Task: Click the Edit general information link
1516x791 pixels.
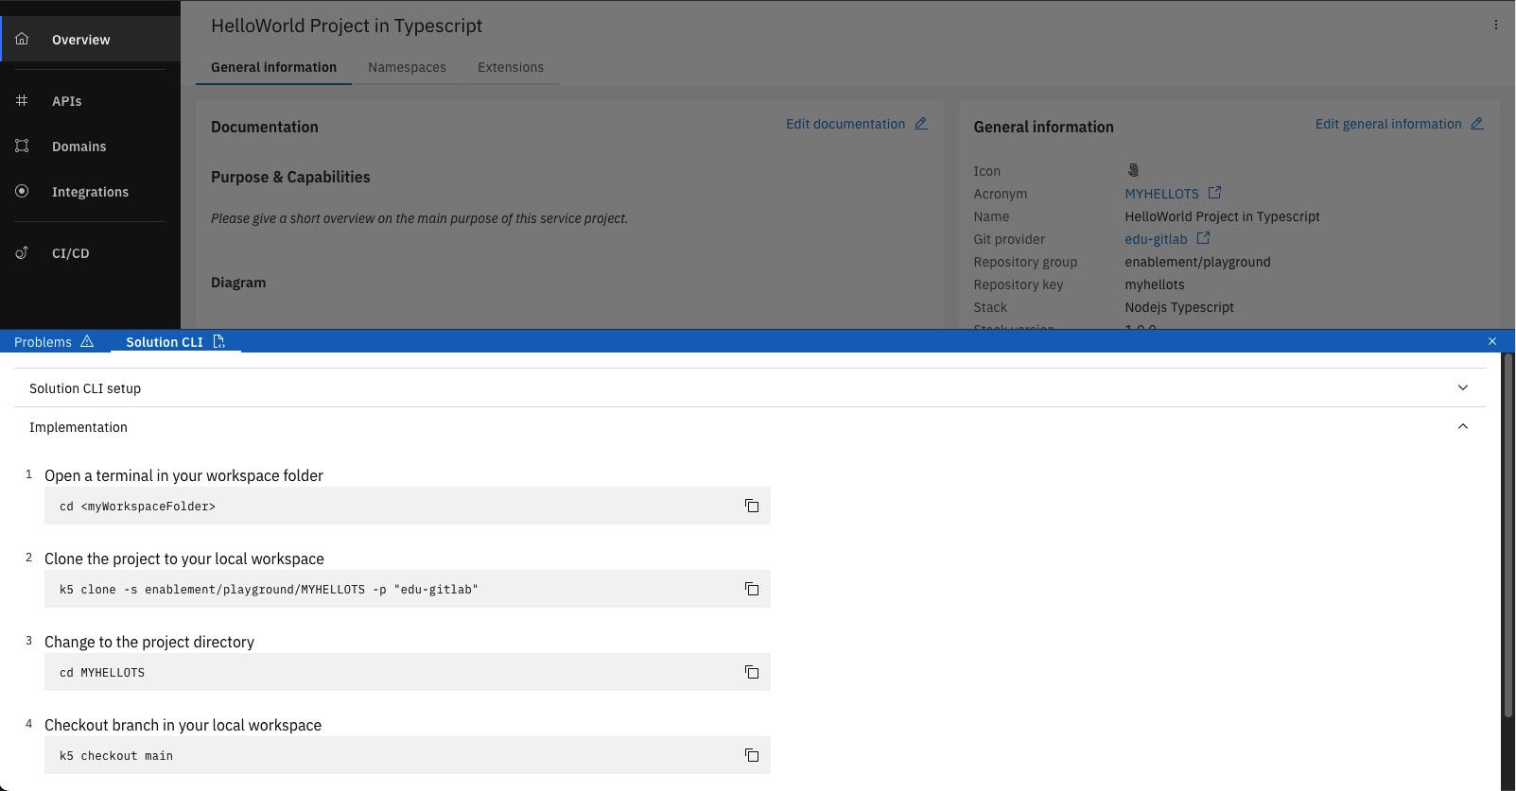Action: pos(1388,124)
